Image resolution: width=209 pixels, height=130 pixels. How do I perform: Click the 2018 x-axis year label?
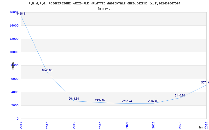tap(48, 125)
